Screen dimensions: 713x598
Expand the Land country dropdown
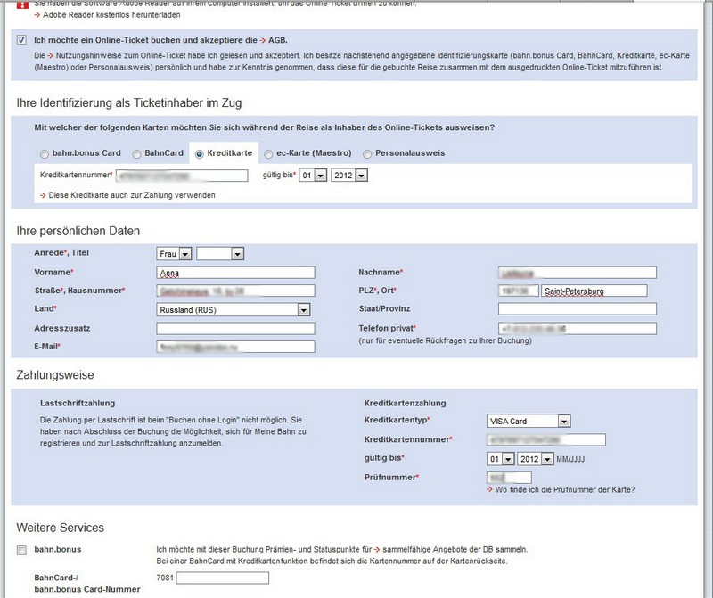[234, 310]
